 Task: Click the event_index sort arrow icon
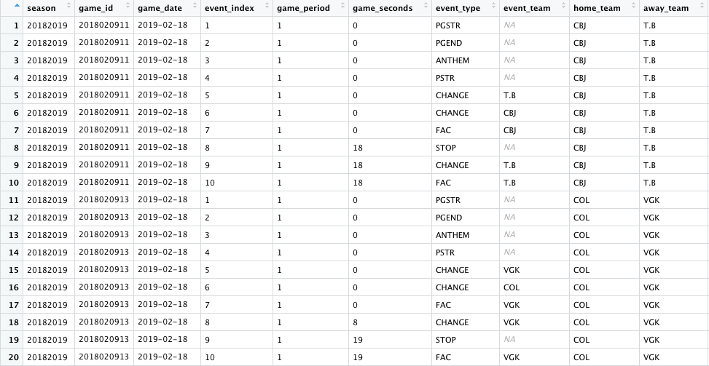click(x=265, y=9)
